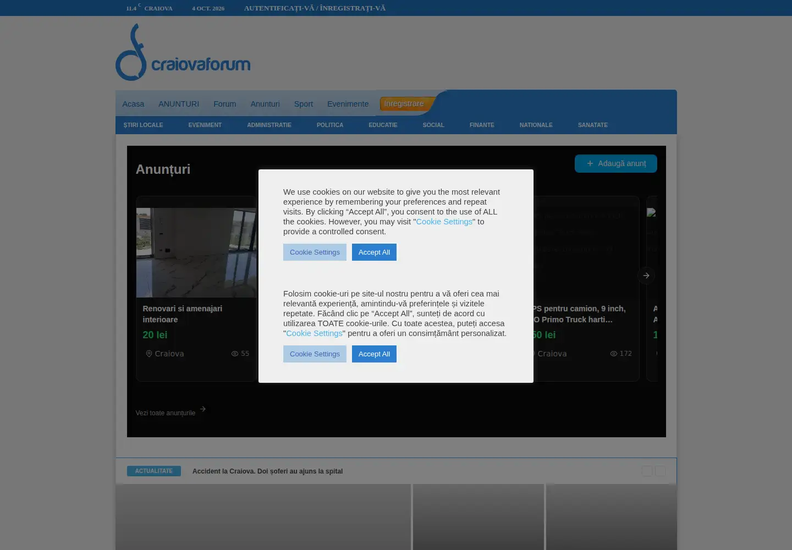Click the views eye icon showing 172
This screenshot has width=792, height=550.
(614, 354)
